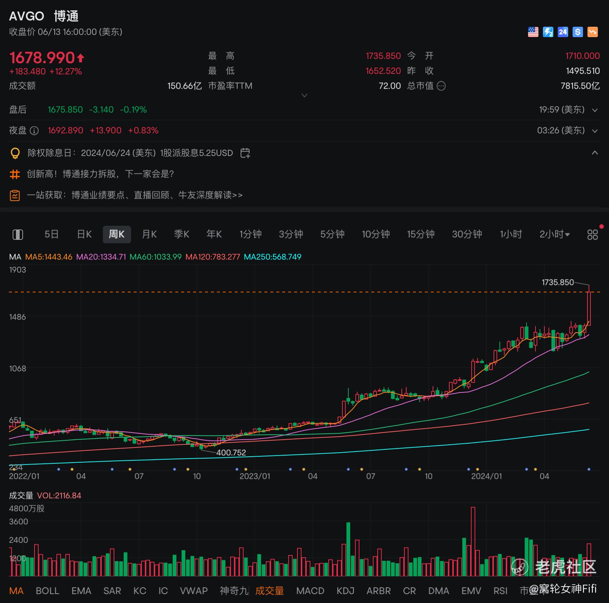Image resolution: width=609 pixels, height=603 pixels.
Task: Switch to 季K quarterly candles
Action: coord(182,234)
